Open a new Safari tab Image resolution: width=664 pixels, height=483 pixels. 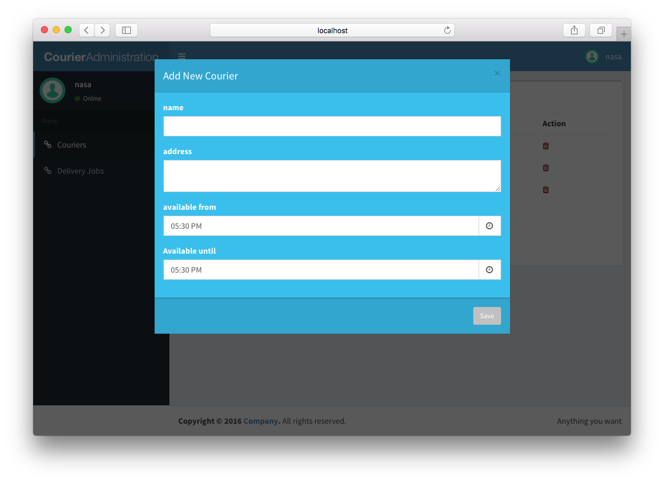624,34
